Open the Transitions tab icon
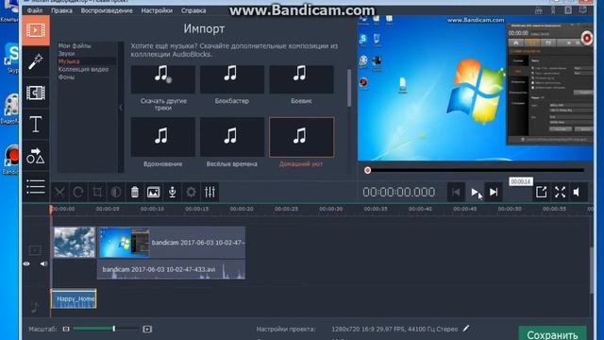 36,93
